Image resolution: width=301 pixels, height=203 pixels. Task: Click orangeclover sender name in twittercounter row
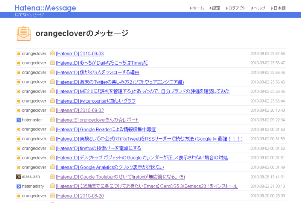34,101
